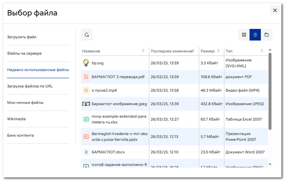
Task: Sort files by Название column arrows
Action: pos(143,51)
